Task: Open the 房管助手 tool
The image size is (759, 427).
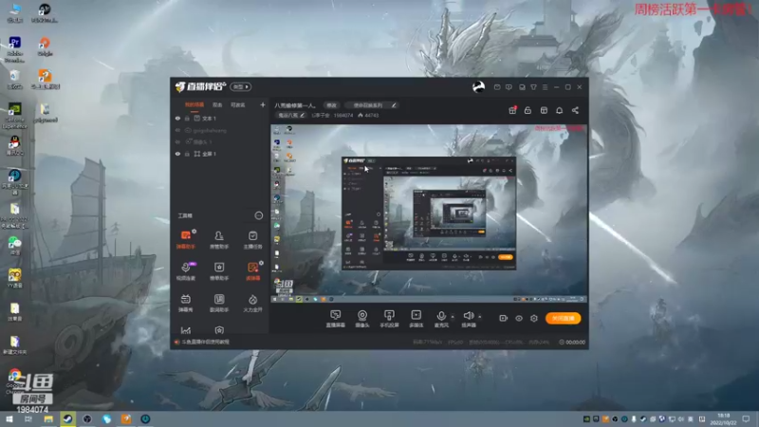Action: point(219,239)
